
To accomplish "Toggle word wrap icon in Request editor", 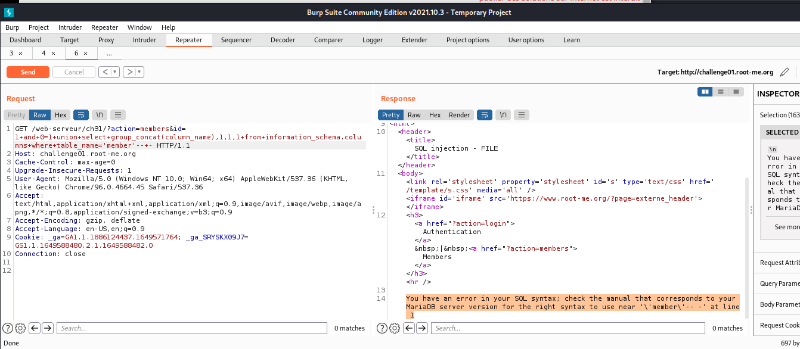I will tap(81, 115).
